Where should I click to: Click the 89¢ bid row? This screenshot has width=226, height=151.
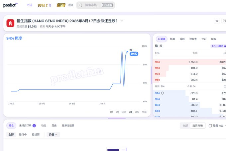pyautogui.click(x=189, y=105)
